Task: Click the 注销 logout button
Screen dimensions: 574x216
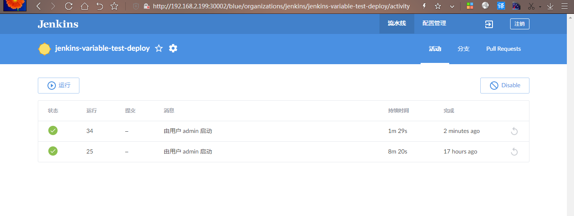Action: (x=519, y=24)
